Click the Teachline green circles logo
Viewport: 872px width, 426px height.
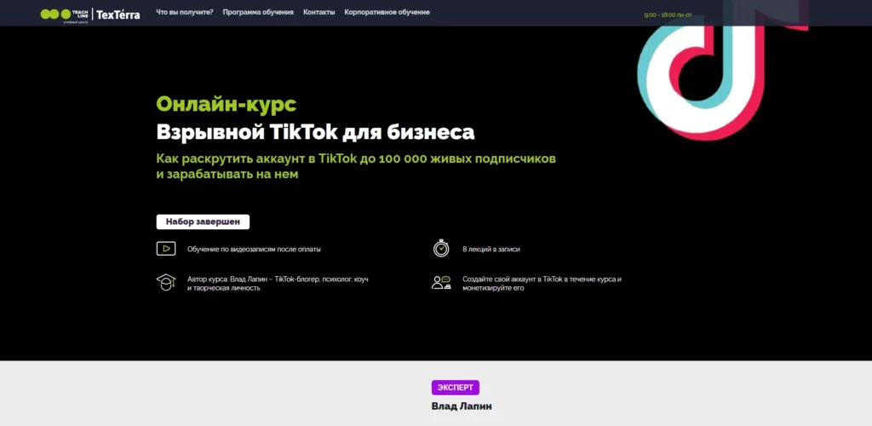(x=65, y=14)
